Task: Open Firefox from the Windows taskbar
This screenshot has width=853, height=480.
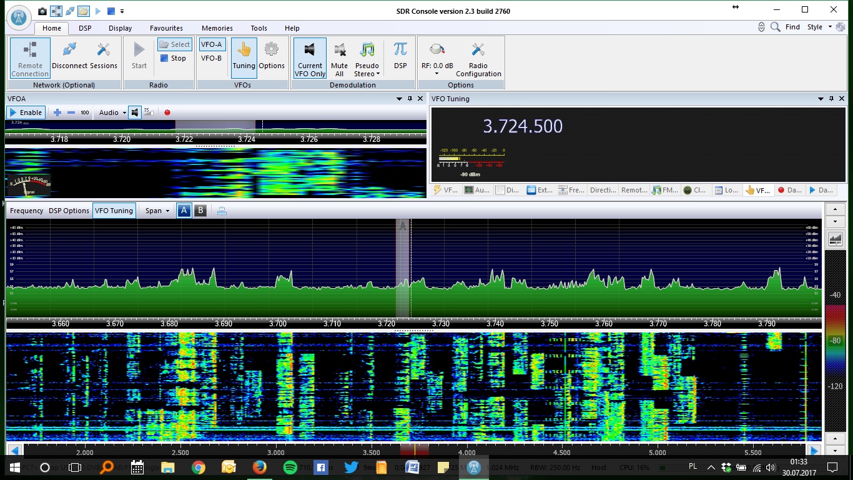Action: coord(259,467)
